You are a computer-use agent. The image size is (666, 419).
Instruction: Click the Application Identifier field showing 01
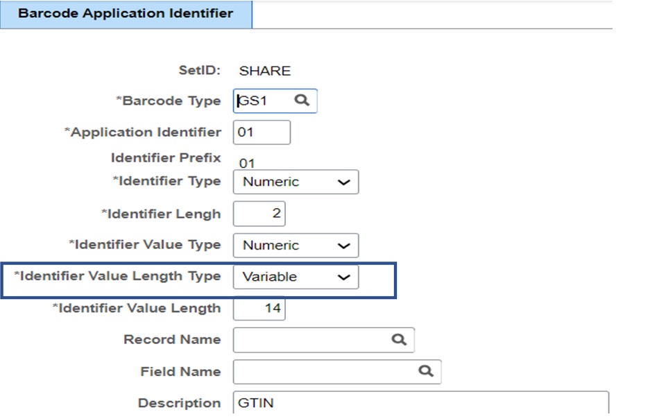(262, 132)
